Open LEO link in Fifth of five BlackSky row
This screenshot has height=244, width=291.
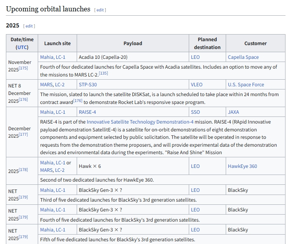click(x=195, y=229)
